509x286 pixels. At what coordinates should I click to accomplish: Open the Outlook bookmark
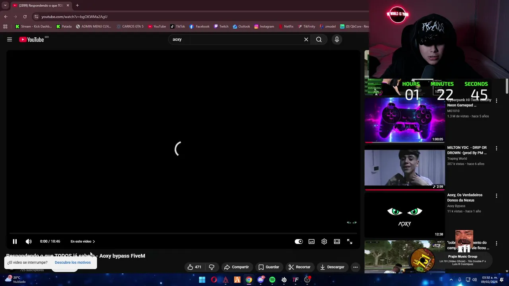(x=241, y=27)
